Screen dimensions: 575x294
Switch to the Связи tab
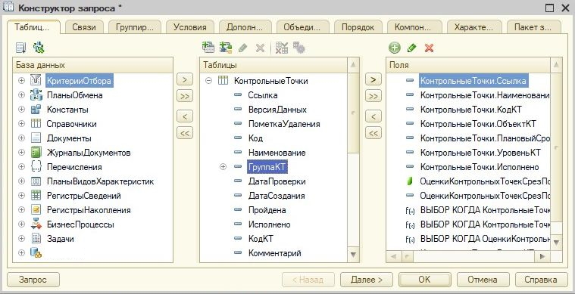84,27
